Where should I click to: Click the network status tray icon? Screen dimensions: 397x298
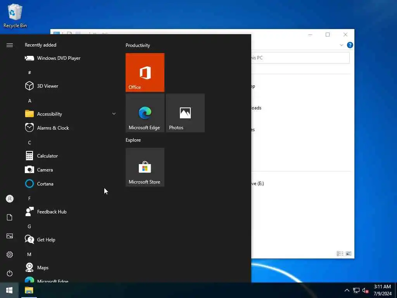pyautogui.click(x=356, y=290)
